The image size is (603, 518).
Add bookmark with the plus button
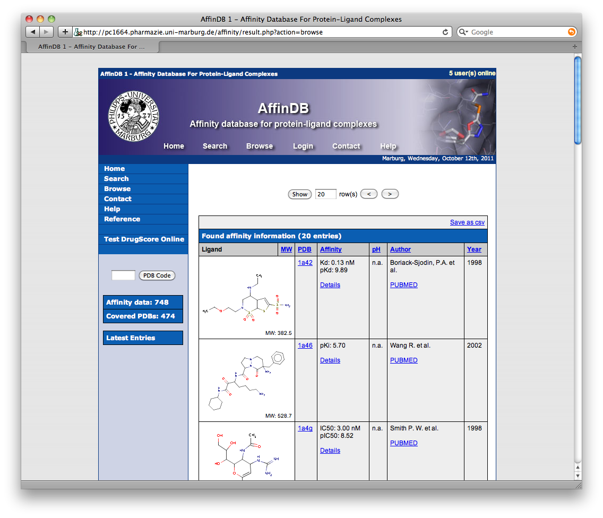click(x=65, y=32)
